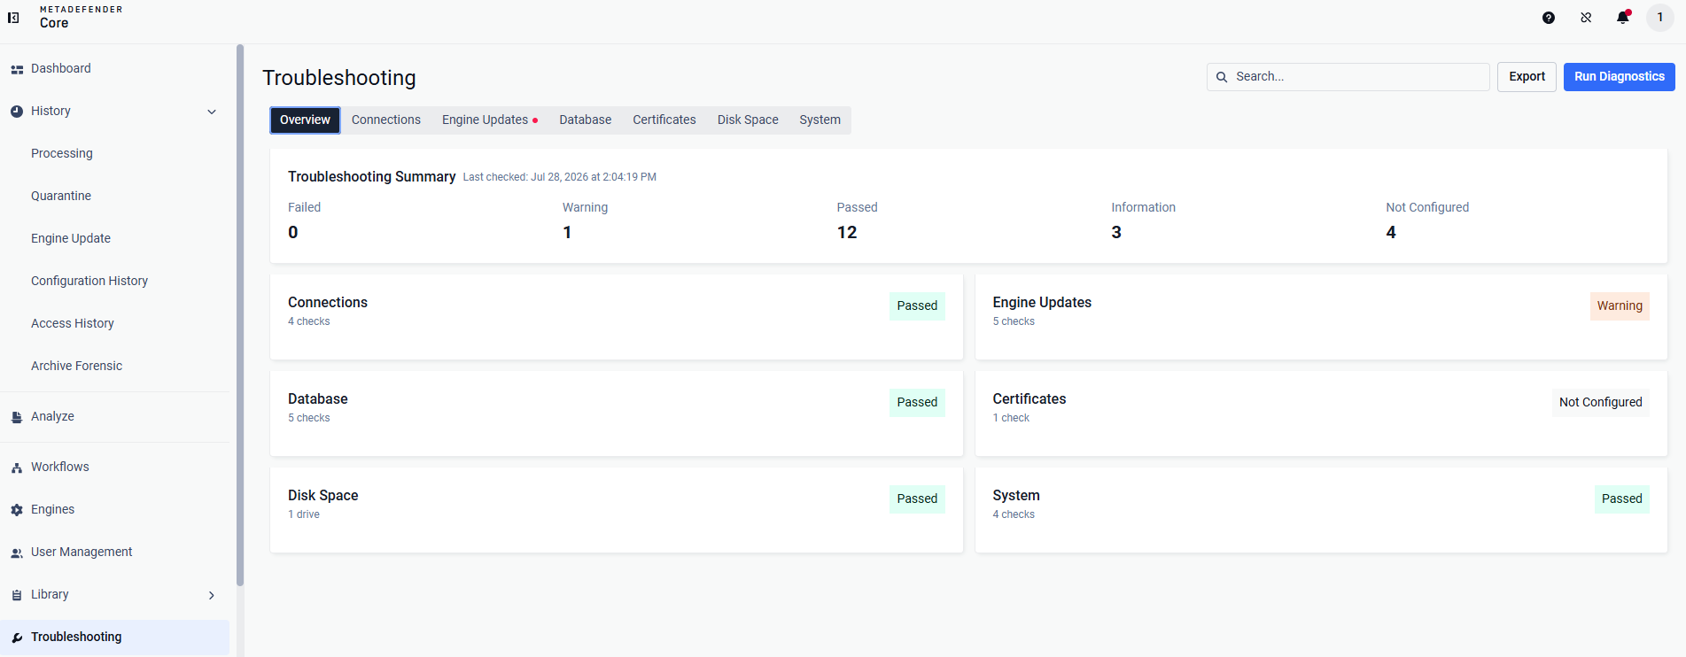Click the User Management icon

[x=17, y=553]
